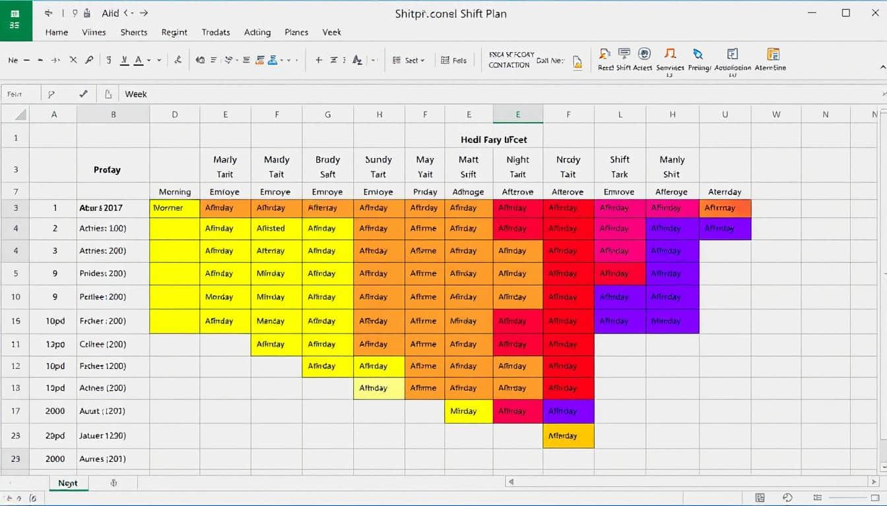Screen dimensions: 887x506
Task: Click the Aternday header cell
Action: [725, 192]
